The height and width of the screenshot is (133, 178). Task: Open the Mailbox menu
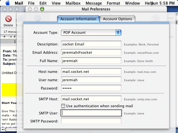coord(73,3)
